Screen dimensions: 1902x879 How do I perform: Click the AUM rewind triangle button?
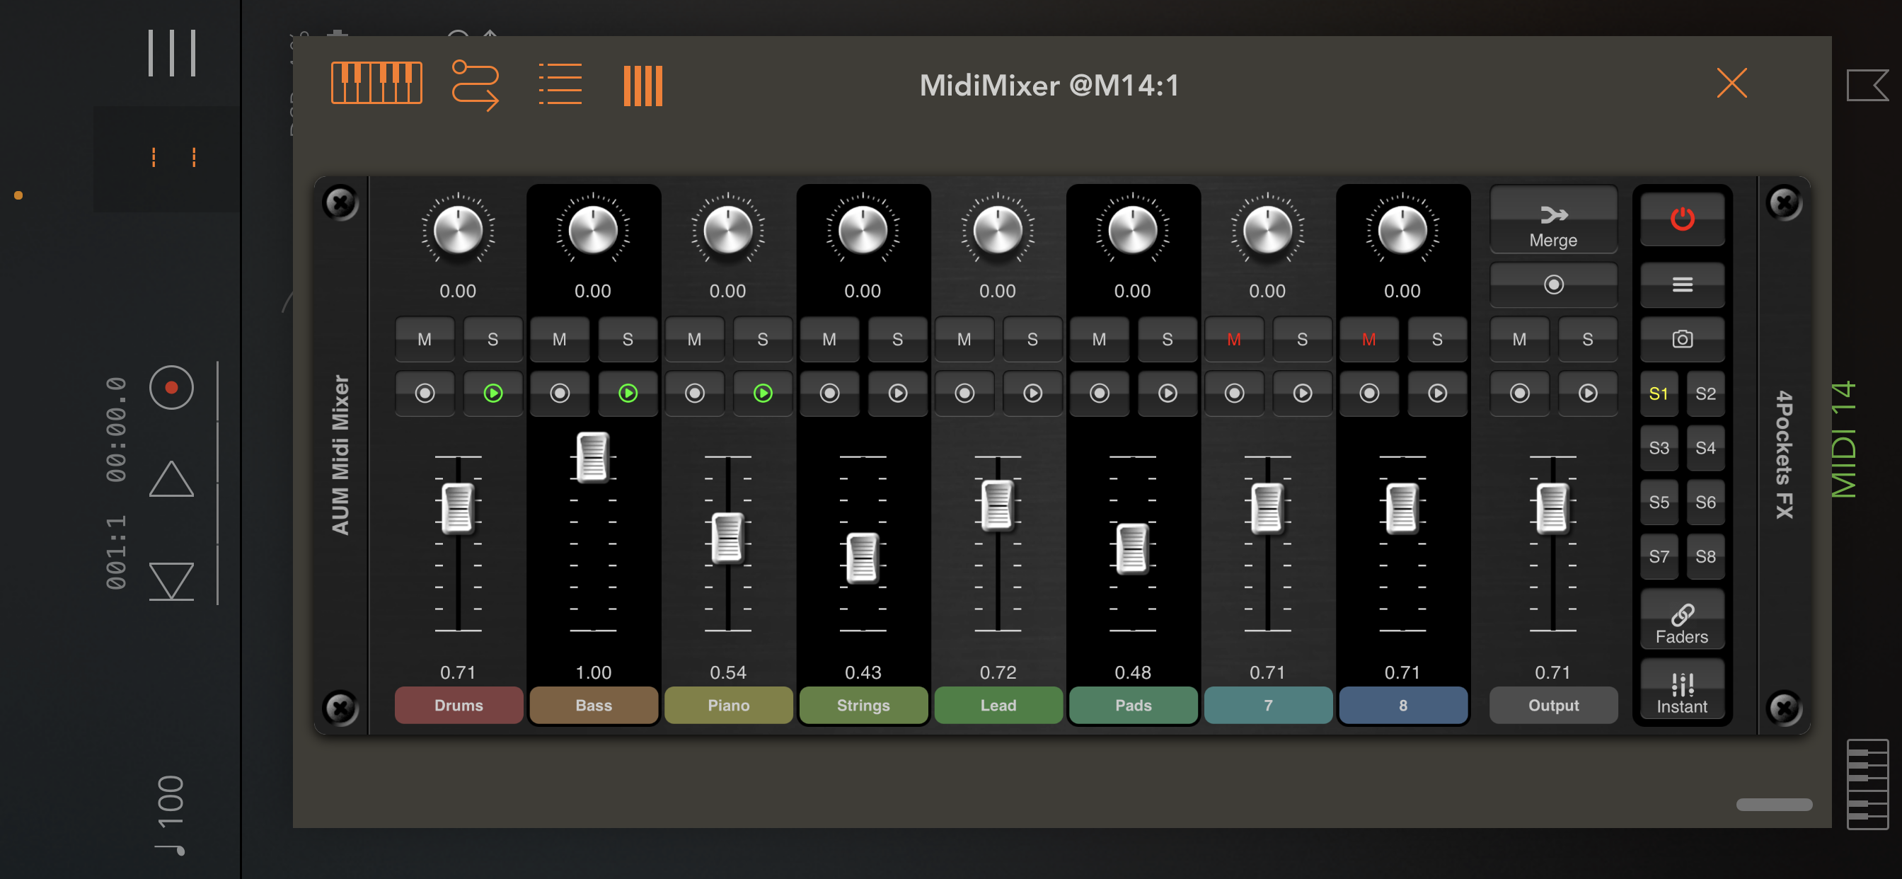pyautogui.click(x=171, y=581)
